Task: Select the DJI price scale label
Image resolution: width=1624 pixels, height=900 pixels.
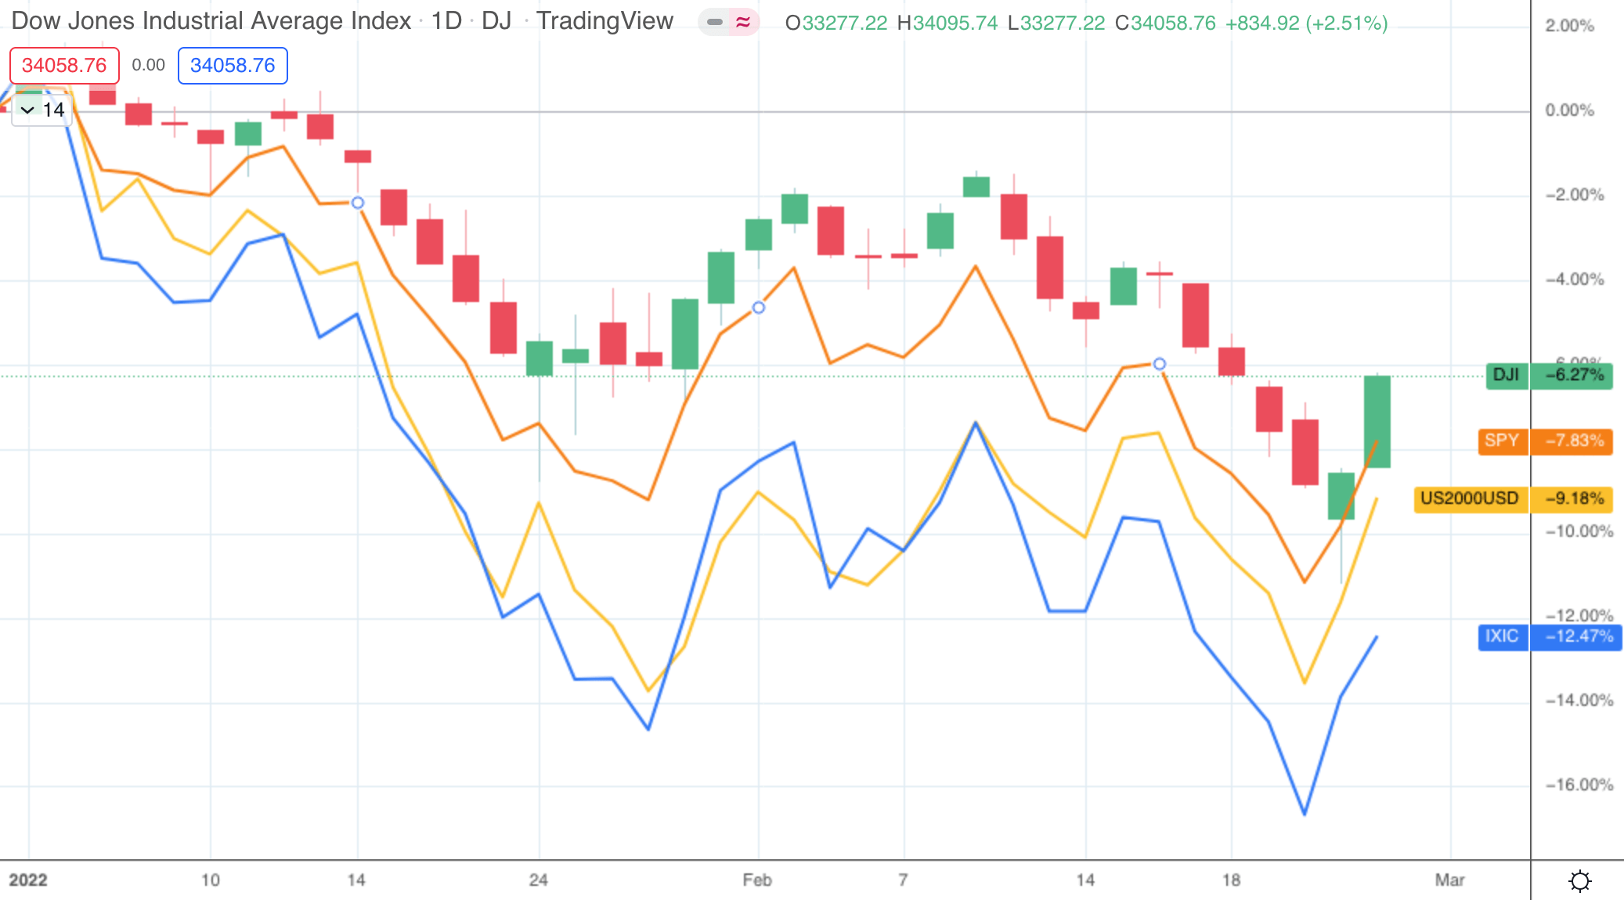Action: (x=1507, y=375)
